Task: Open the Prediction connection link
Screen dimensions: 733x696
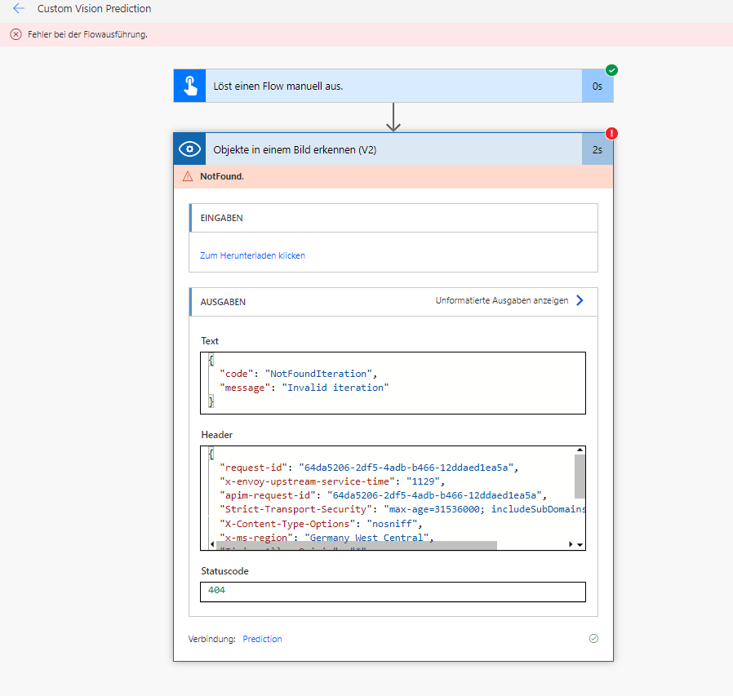Action: [262, 639]
